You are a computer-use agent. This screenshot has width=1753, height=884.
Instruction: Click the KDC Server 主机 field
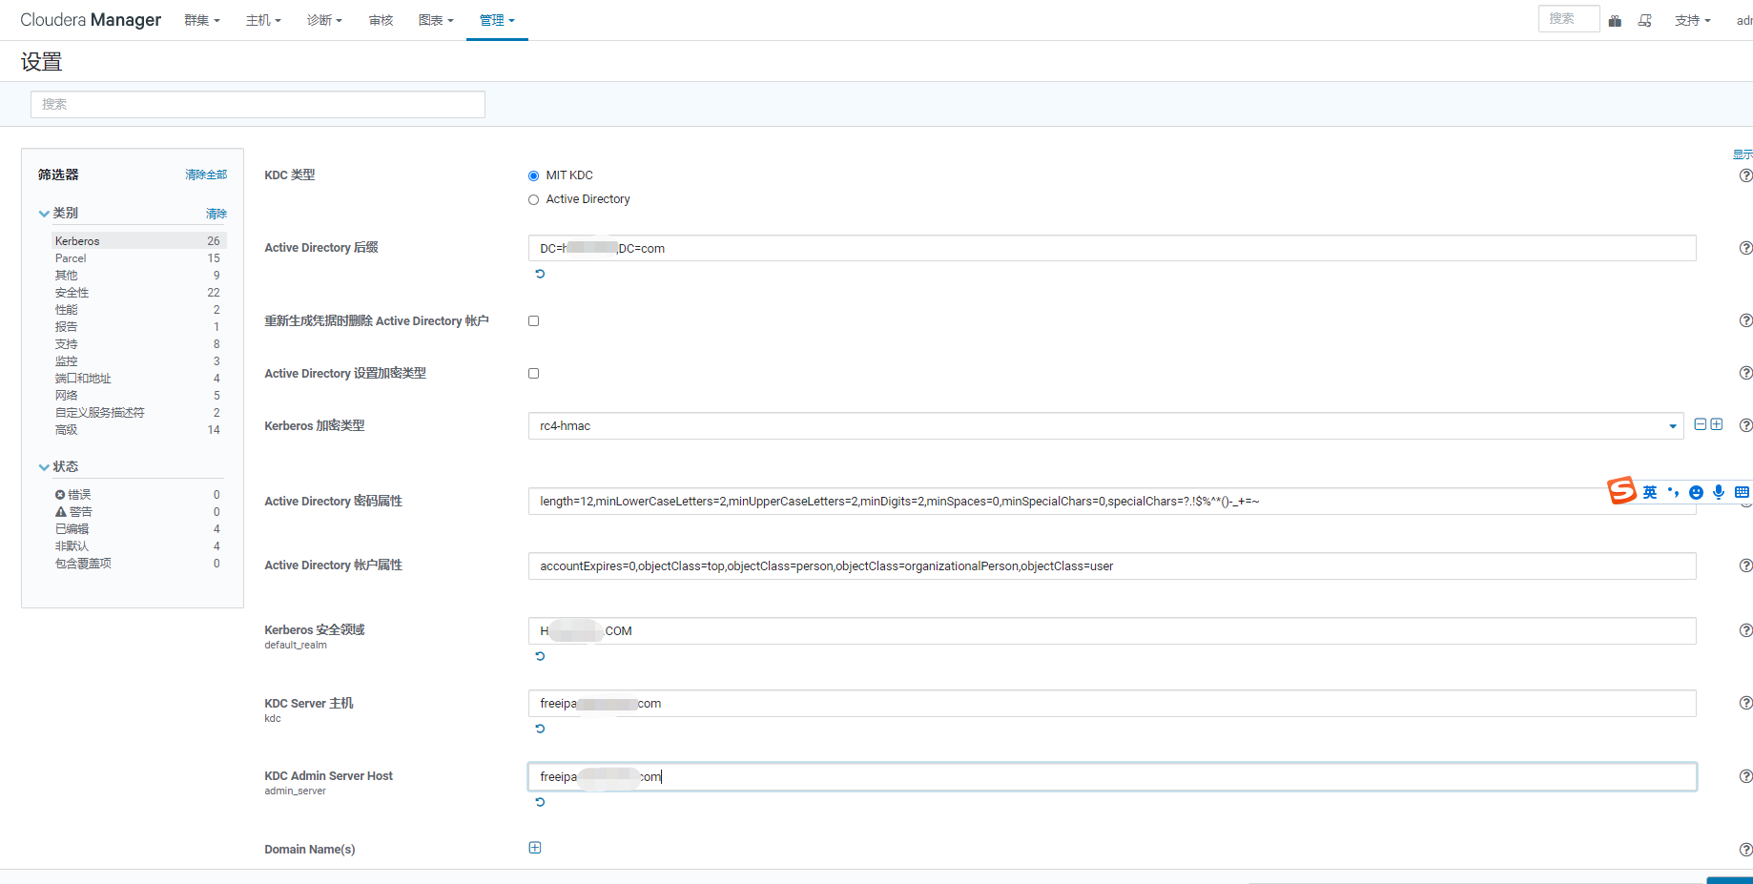(1112, 703)
